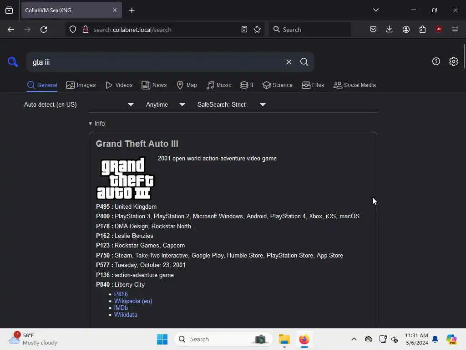Open the Auto-detect (en-US) language dropdown
Viewport: 466px width, 350px height.
79,104
